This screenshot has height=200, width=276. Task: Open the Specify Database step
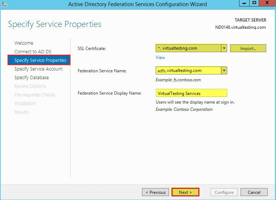(x=31, y=77)
